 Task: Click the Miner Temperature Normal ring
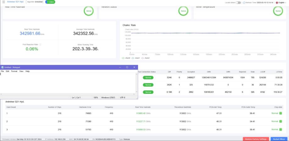pyautogui.click(x=278, y=11)
